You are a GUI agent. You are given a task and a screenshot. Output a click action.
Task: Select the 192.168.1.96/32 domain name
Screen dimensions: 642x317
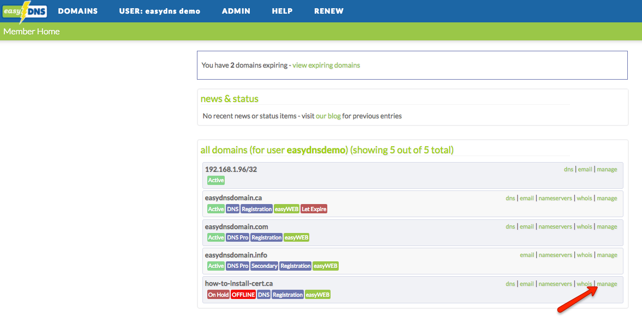(231, 169)
